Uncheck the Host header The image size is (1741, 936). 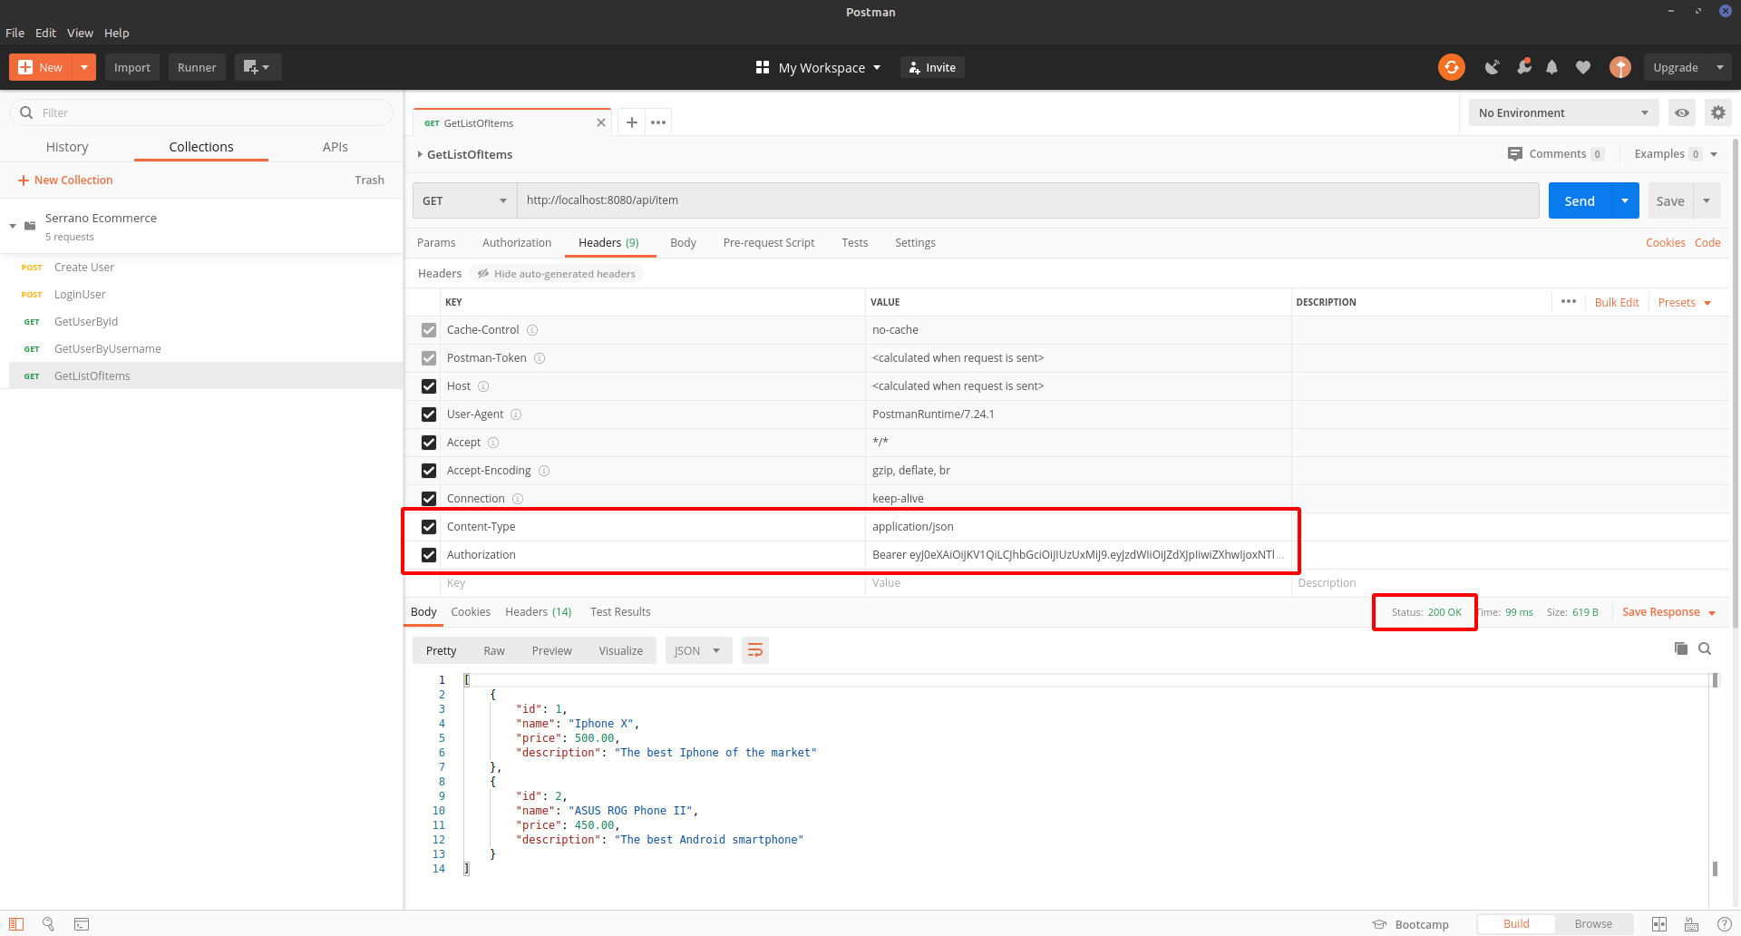pos(429,386)
